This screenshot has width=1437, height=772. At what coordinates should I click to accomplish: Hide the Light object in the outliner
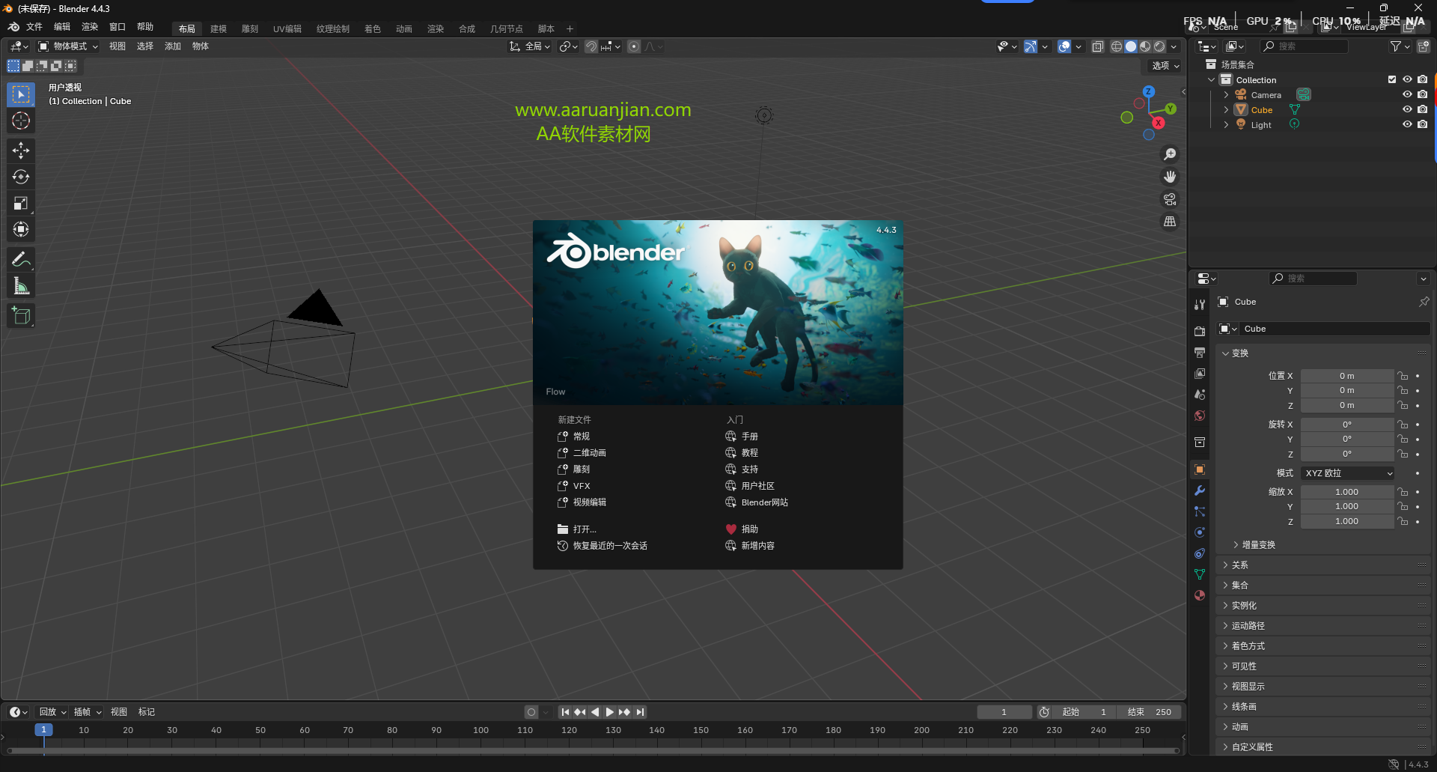pos(1406,124)
